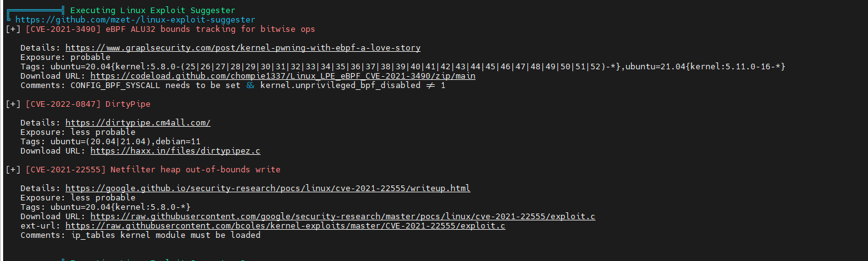Click the ip_tables kernel module comment line

(141, 235)
